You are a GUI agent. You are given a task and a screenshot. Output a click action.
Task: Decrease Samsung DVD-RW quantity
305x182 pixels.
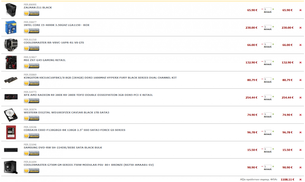click(x=262, y=149)
